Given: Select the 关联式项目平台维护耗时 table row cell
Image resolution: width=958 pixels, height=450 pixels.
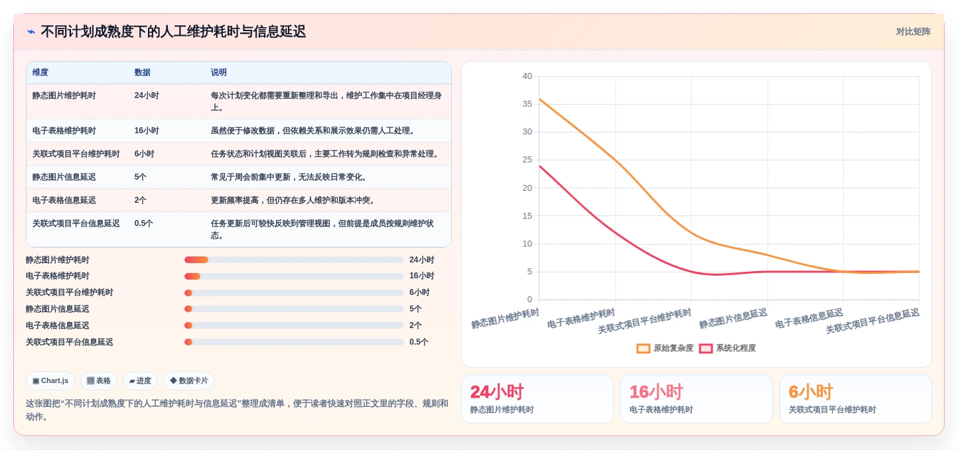Looking at the screenshot, I should tap(76, 154).
